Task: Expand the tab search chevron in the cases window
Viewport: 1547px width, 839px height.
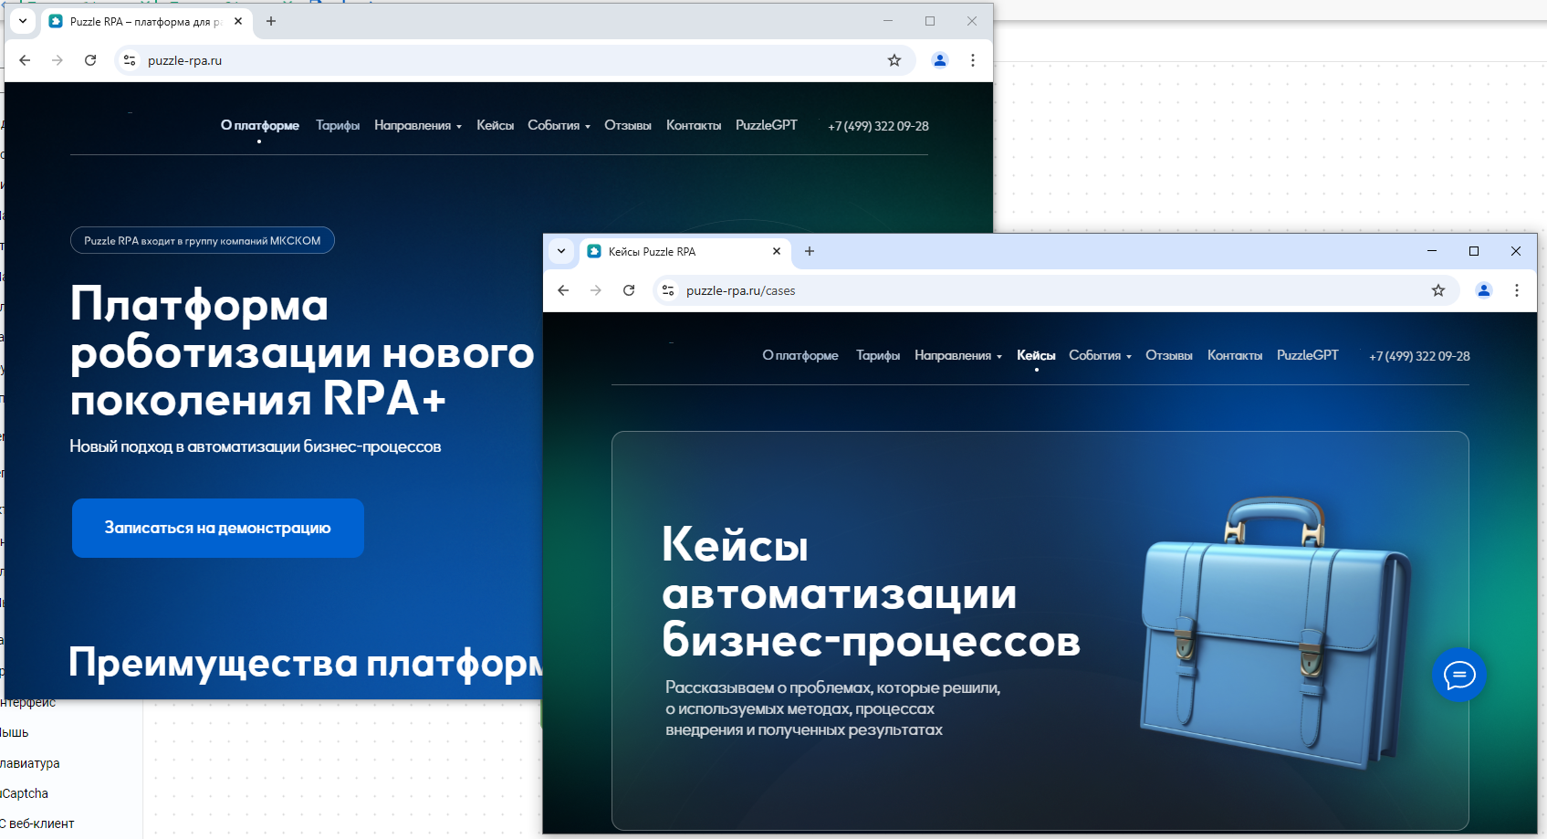Action: coord(561,251)
